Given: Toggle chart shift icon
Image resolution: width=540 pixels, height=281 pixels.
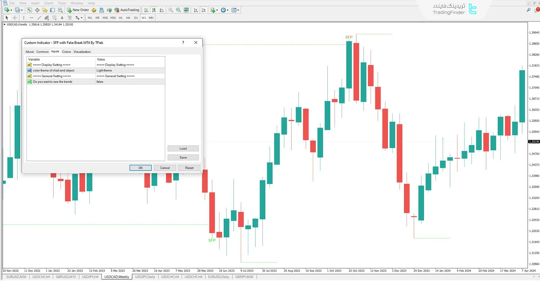Looking at the screenshot, I should pos(204,10).
